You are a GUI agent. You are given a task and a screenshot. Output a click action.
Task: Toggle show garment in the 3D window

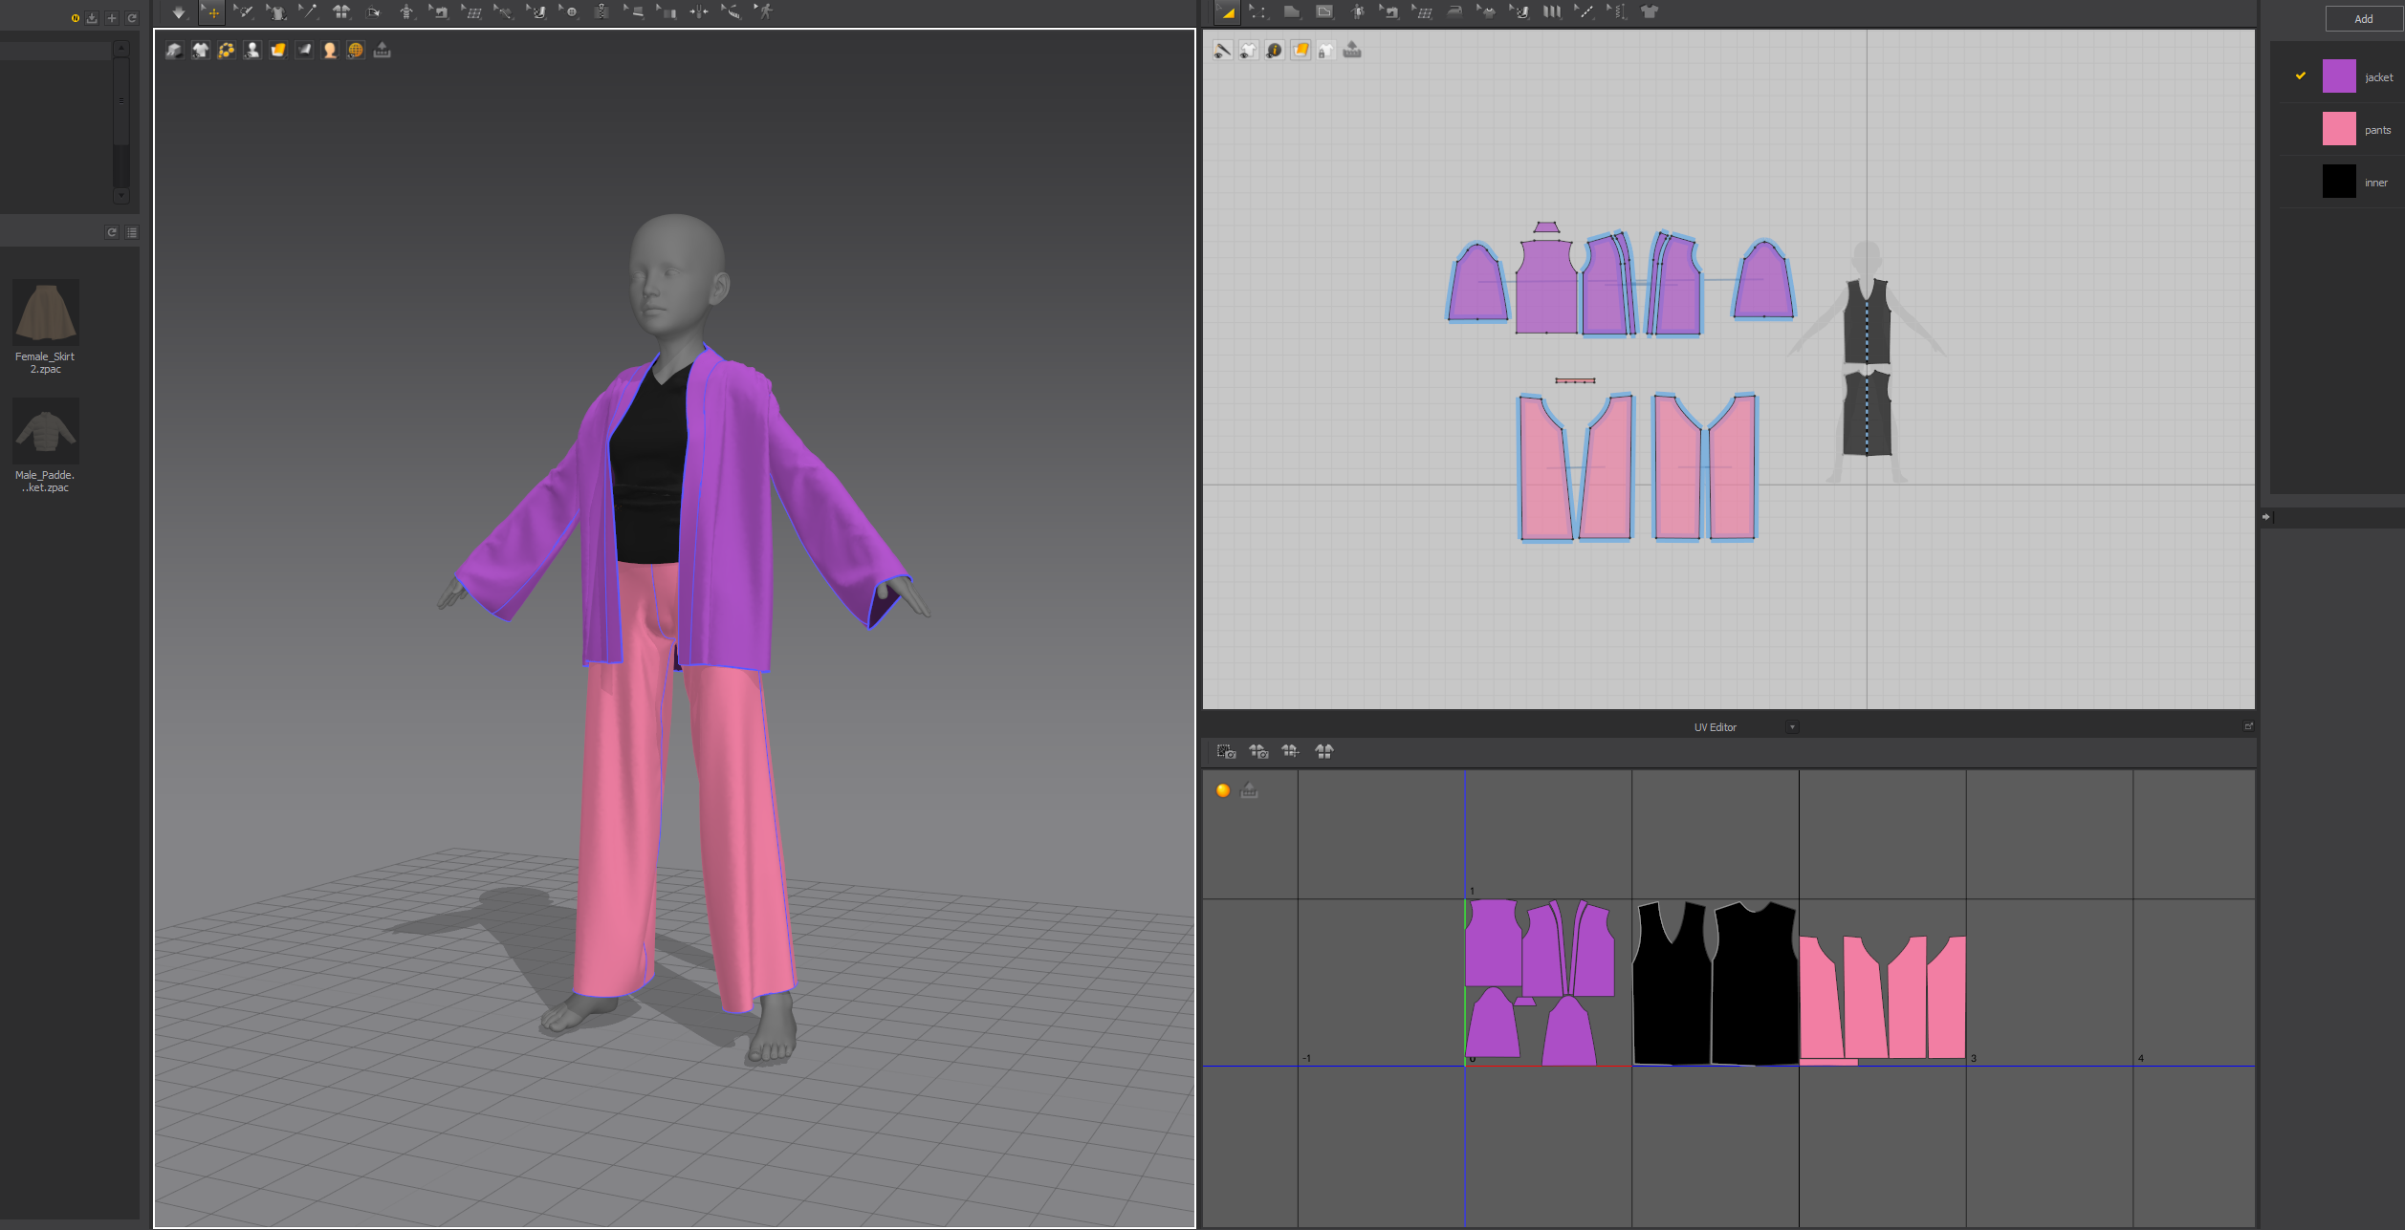pyautogui.click(x=201, y=51)
